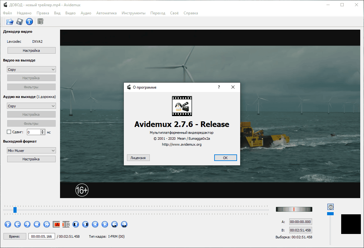Jump to the previous keyframe with the double-left icon
364x248 pixels.
pos(37,224)
